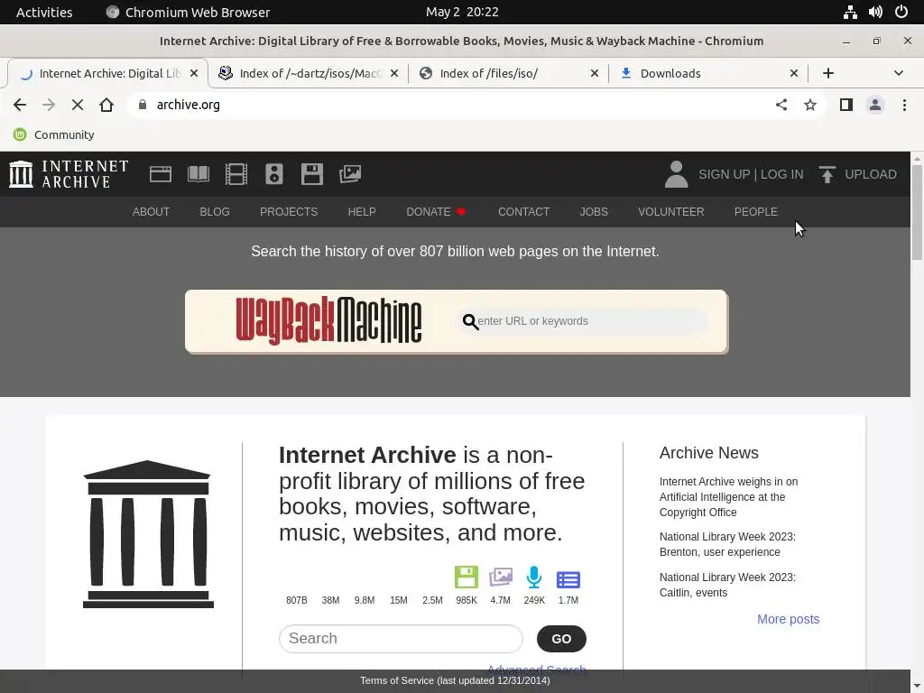Open National Library Week 2023: Brenton post
Viewport: 924px width, 693px height.
tap(728, 544)
